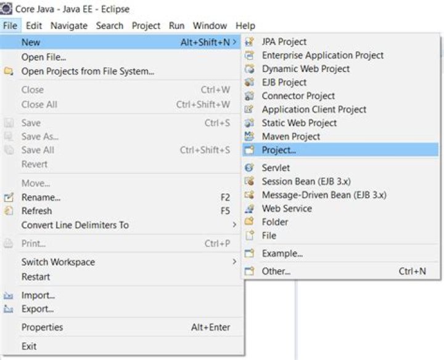Click the Session Bean icon
The image size is (444, 360).
(x=250, y=182)
